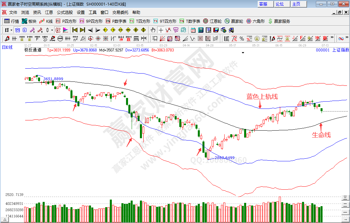The height and width of the screenshot is (223, 350).
Task: Toggle the pink flag indicator button
Action: coord(65,30)
